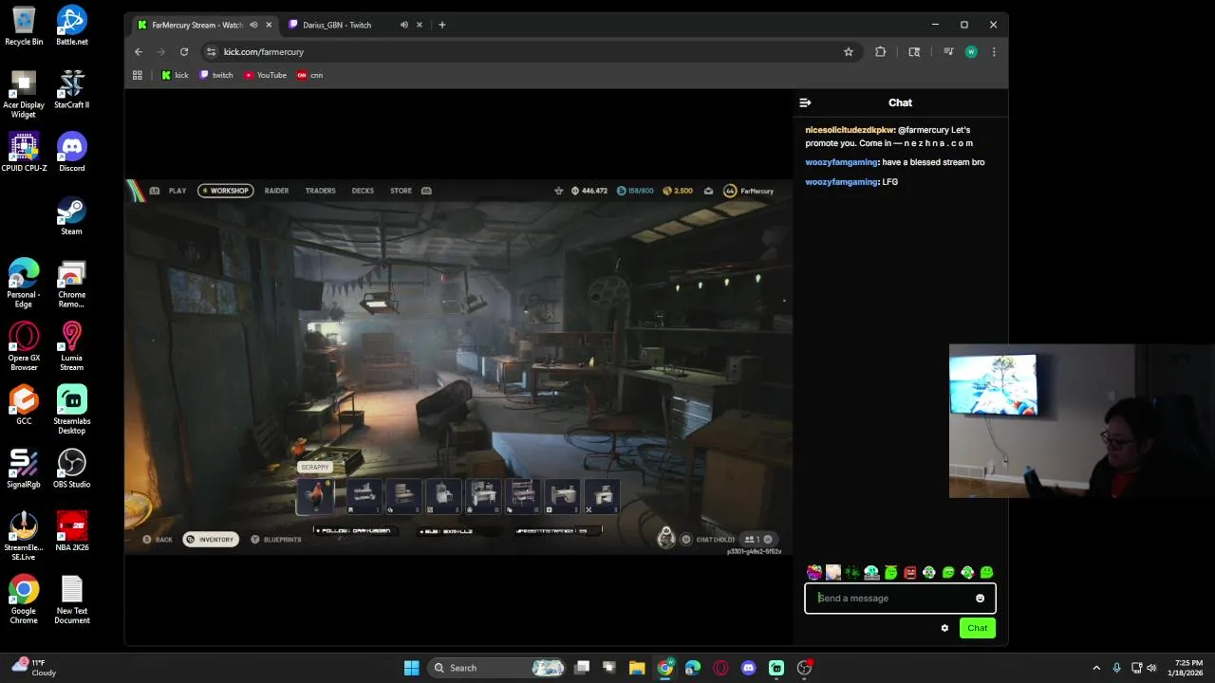Open the twitch bookmark
The image size is (1215, 683).
[x=216, y=75]
